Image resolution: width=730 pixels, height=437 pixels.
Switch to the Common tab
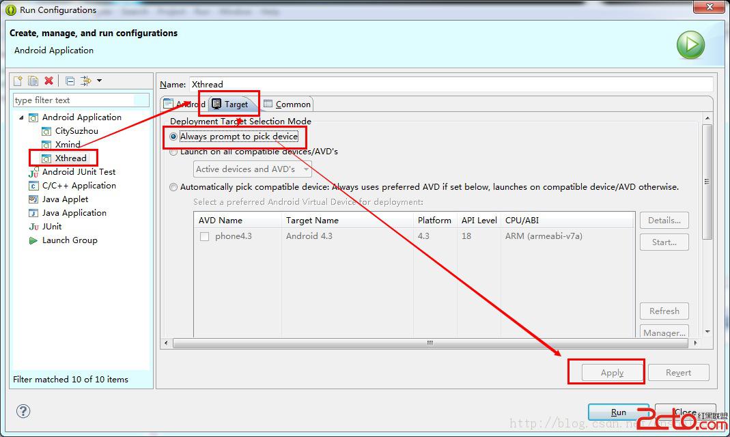pos(287,104)
